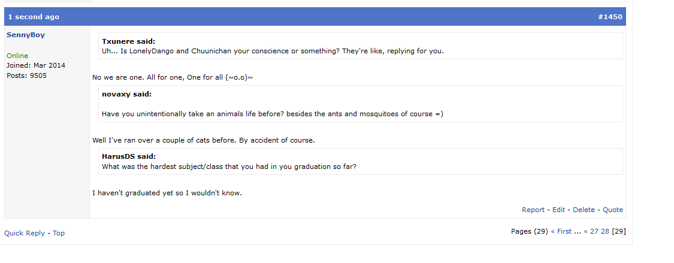
Task: Click the "HarusDS said:" quote header
Action: (129, 157)
